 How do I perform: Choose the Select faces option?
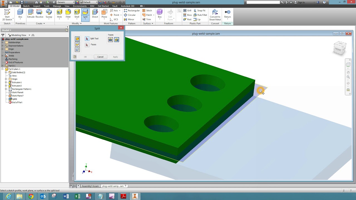click(117, 40)
